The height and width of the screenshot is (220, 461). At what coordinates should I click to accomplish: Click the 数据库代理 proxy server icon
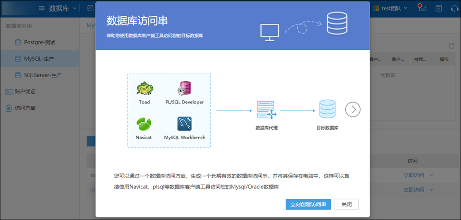coord(266,110)
